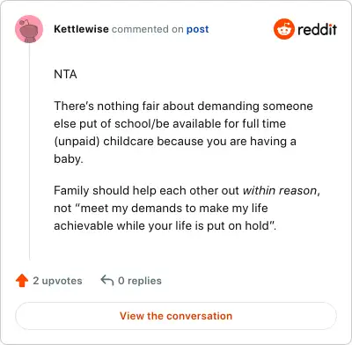Click the quoted "meet my demands" phrase
Viewport: 352px width, 345px height.
[128, 208]
